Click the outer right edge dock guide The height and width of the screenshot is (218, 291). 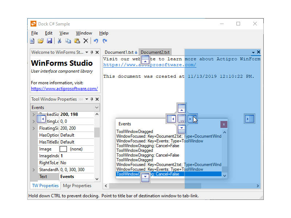pyautogui.click(x=250, y=119)
